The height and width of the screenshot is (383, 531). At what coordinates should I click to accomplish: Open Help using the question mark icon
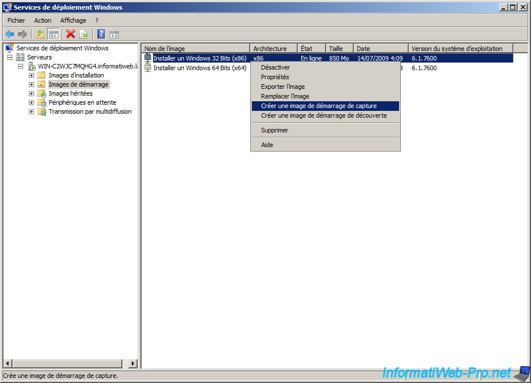click(100, 34)
